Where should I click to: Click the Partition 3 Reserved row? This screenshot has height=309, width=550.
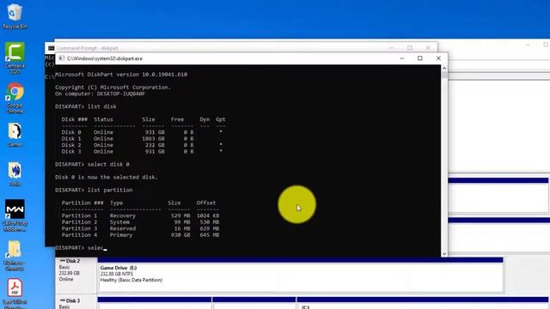[x=140, y=228]
